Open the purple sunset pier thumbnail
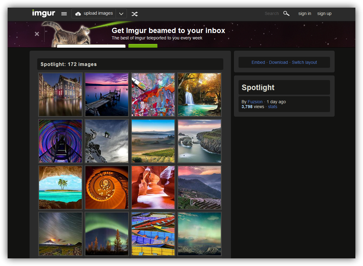Screen dimensions: 363x266 pos(107,95)
